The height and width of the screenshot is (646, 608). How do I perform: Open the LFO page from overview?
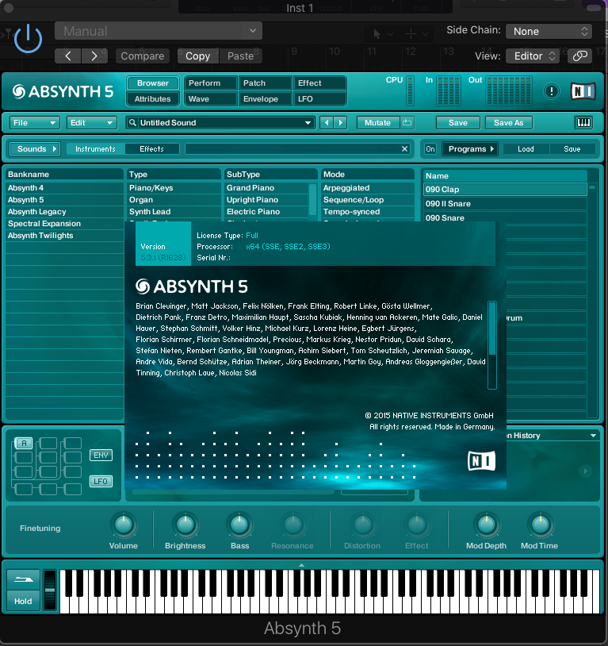[x=101, y=481]
